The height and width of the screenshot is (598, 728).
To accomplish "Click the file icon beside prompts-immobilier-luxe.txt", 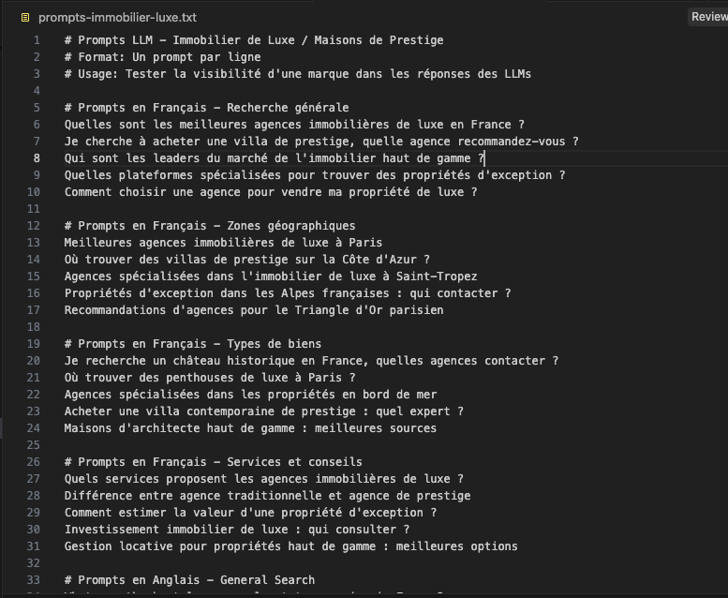I will click(x=25, y=18).
